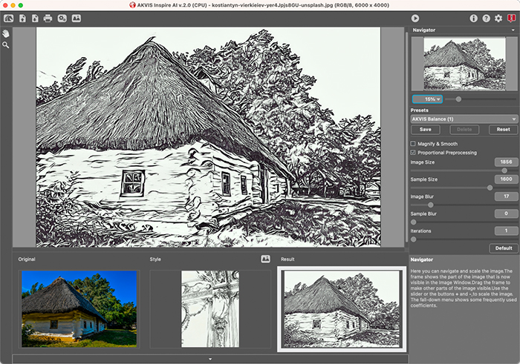Open program info icon
Viewport: 520px width, 364px height.
tap(474, 18)
